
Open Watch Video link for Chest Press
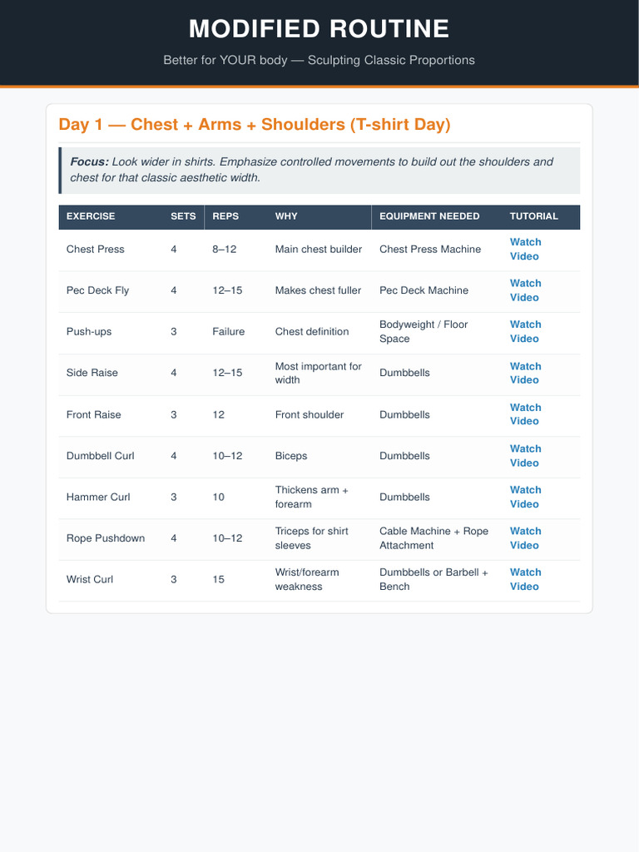526,250
